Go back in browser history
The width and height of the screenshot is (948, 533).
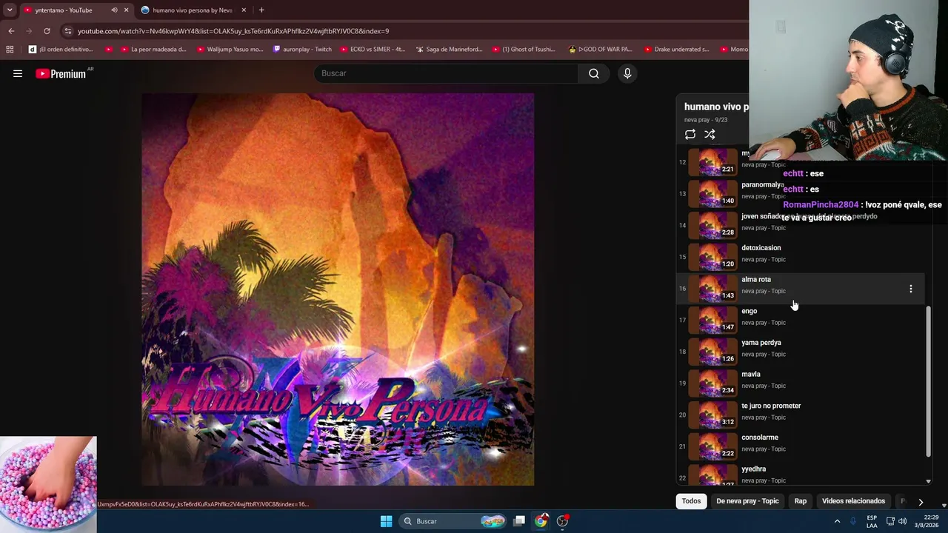pos(11,31)
